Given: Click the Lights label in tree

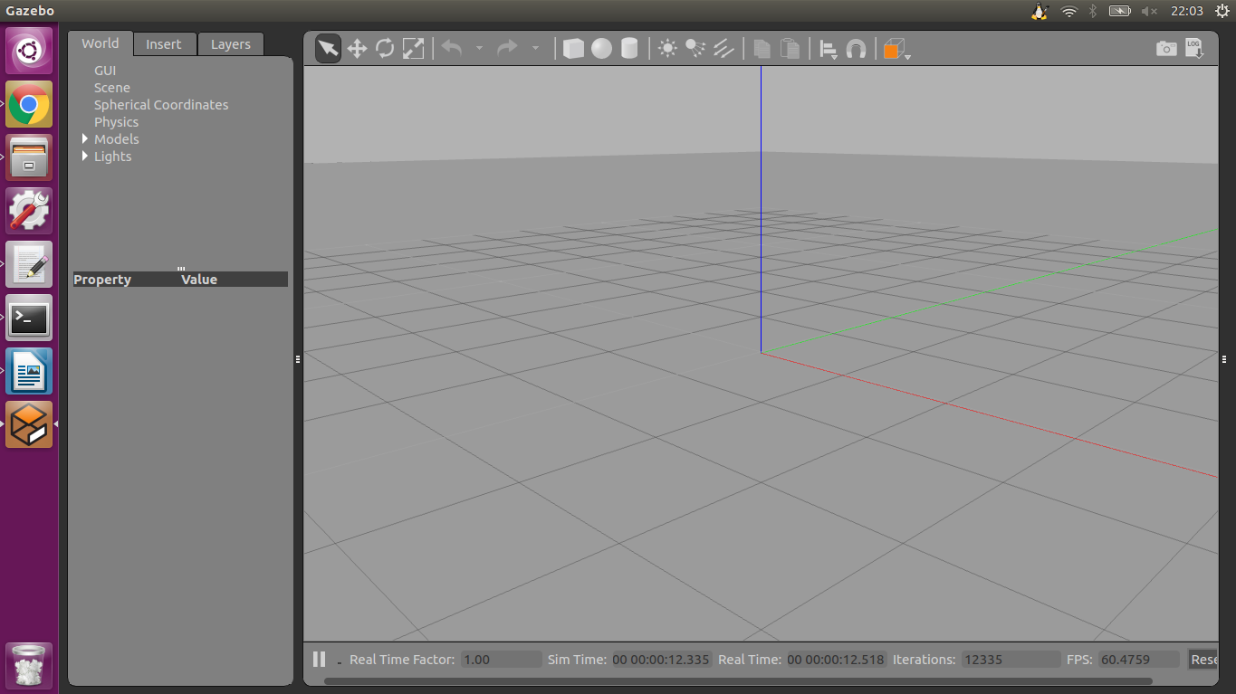Looking at the screenshot, I should tap(112, 157).
